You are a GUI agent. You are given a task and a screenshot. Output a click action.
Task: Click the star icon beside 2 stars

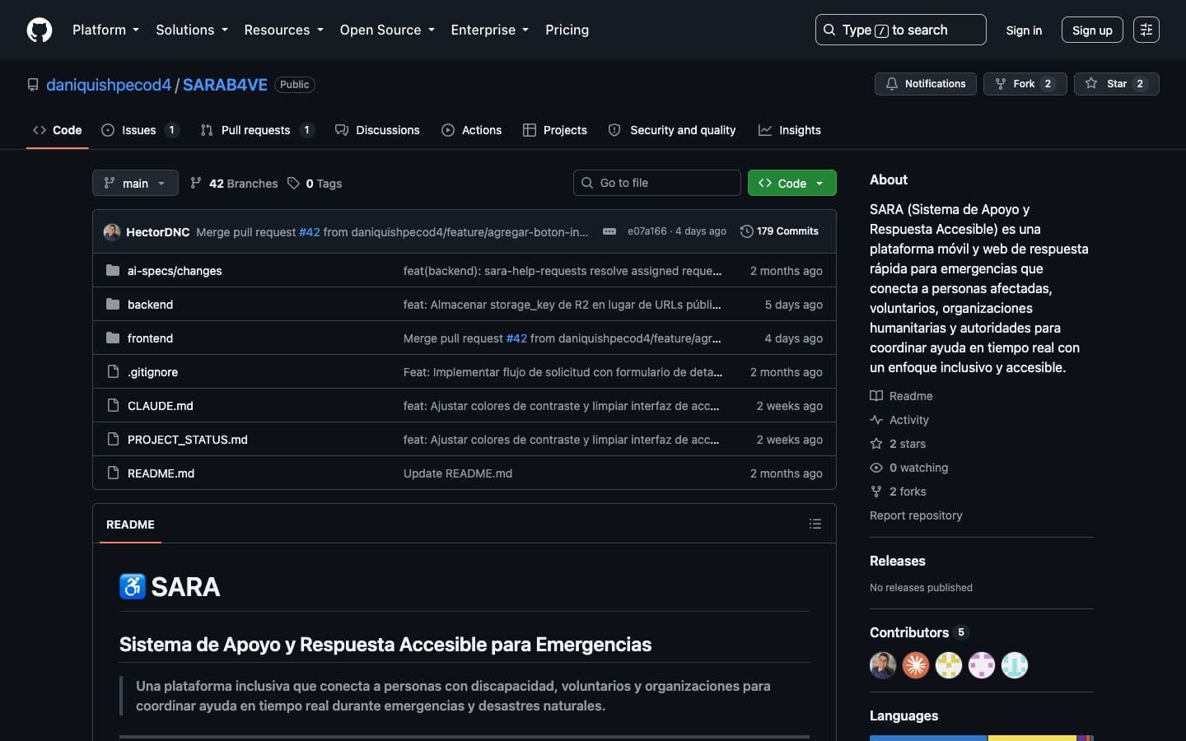point(876,444)
